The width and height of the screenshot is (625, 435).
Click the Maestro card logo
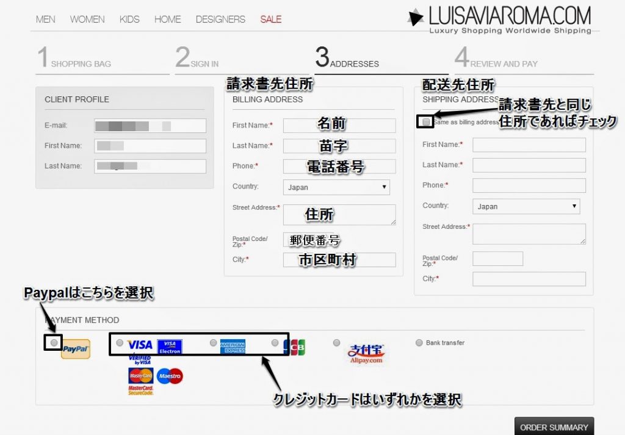tap(170, 376)
